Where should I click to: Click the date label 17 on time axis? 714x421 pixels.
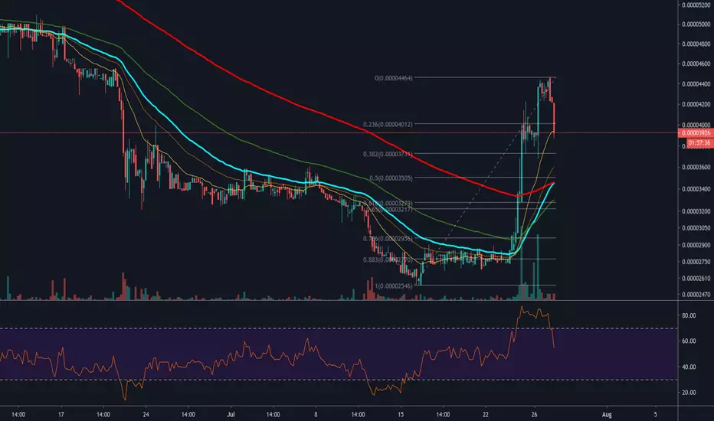tap(61, 415)
